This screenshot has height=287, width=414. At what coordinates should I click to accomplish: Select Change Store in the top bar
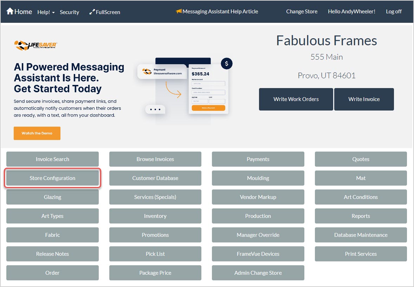click(x=302, y=12)
